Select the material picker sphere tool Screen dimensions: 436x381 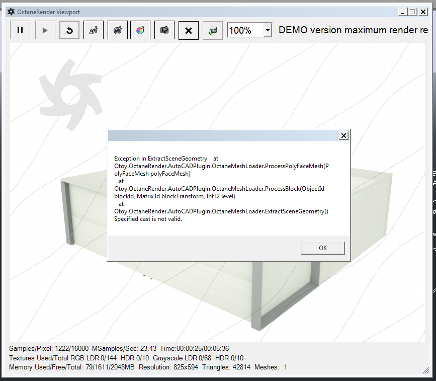[118, 30]
